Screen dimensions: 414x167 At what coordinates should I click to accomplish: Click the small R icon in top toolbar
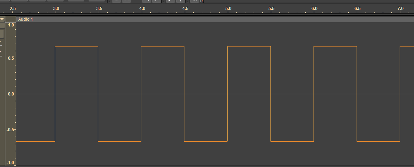pyautogui.click(x=202, y=1)
